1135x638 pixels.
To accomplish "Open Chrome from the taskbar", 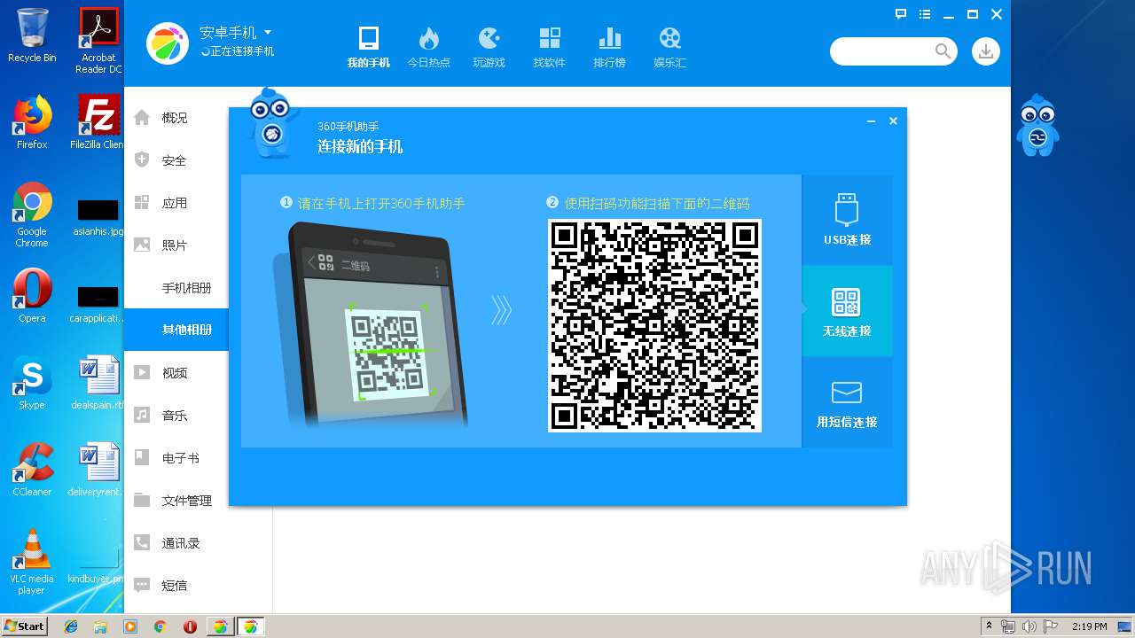I will pos(160,626).
